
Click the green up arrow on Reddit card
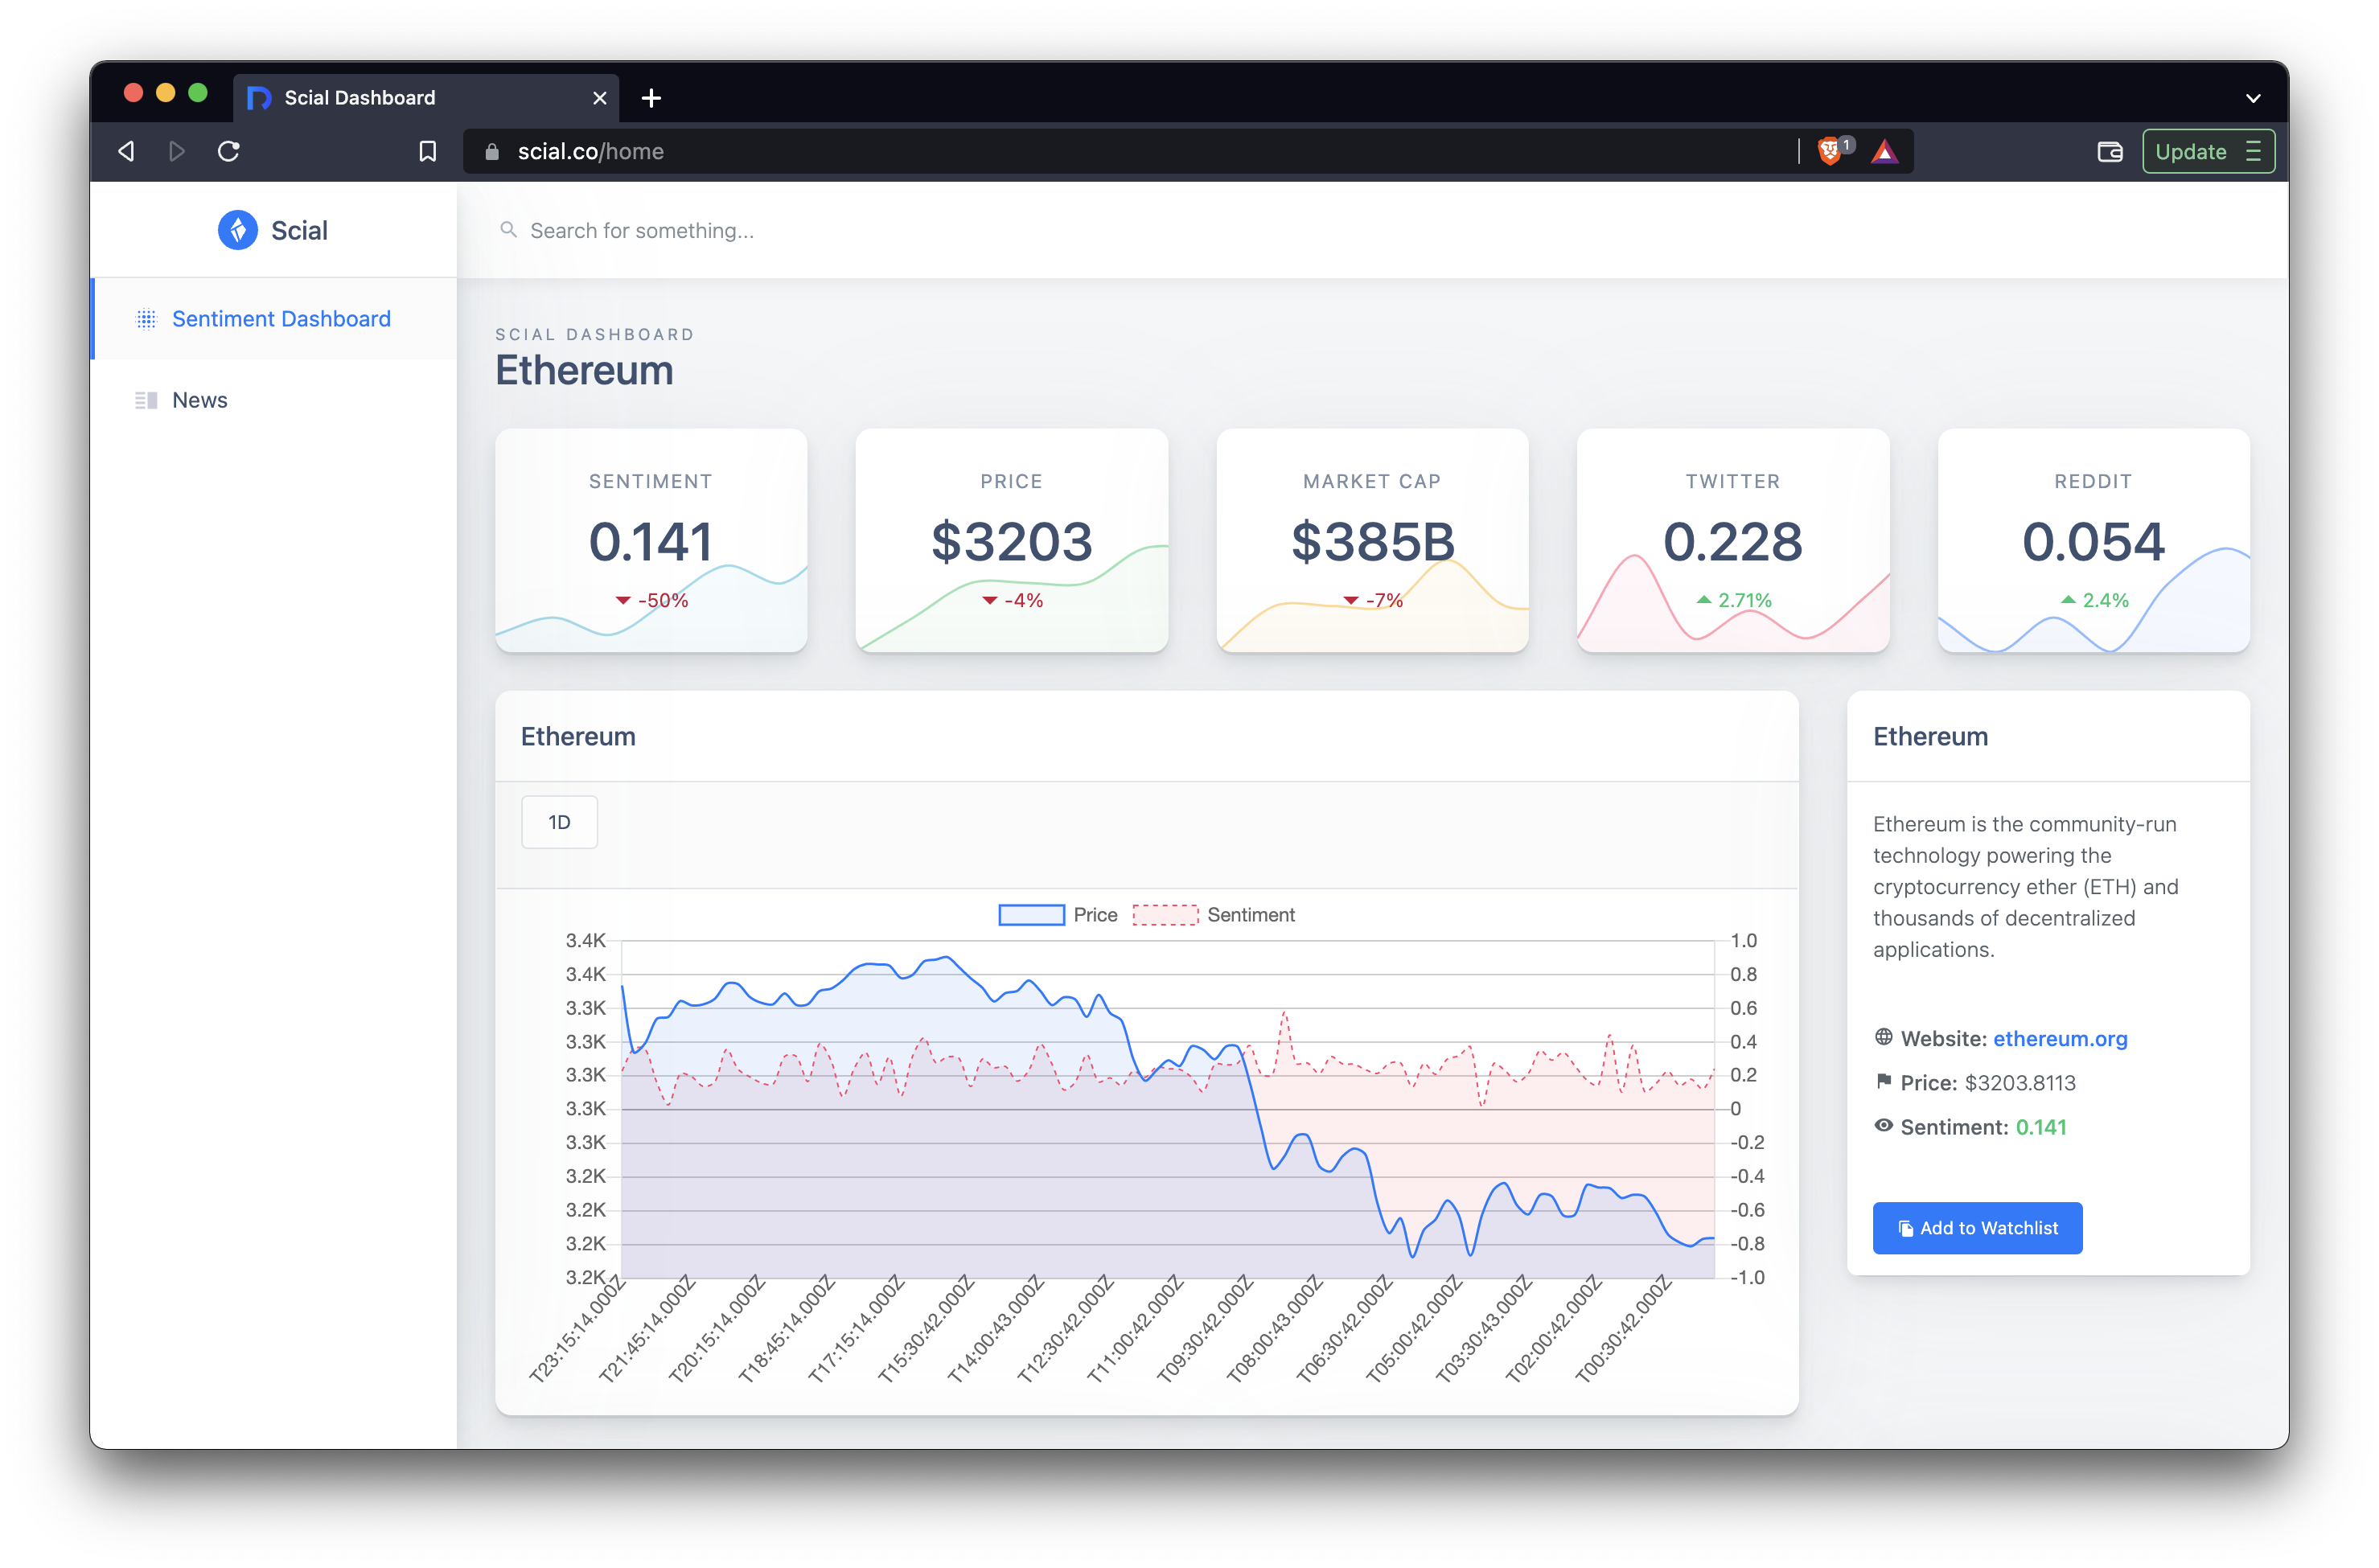2068,599
